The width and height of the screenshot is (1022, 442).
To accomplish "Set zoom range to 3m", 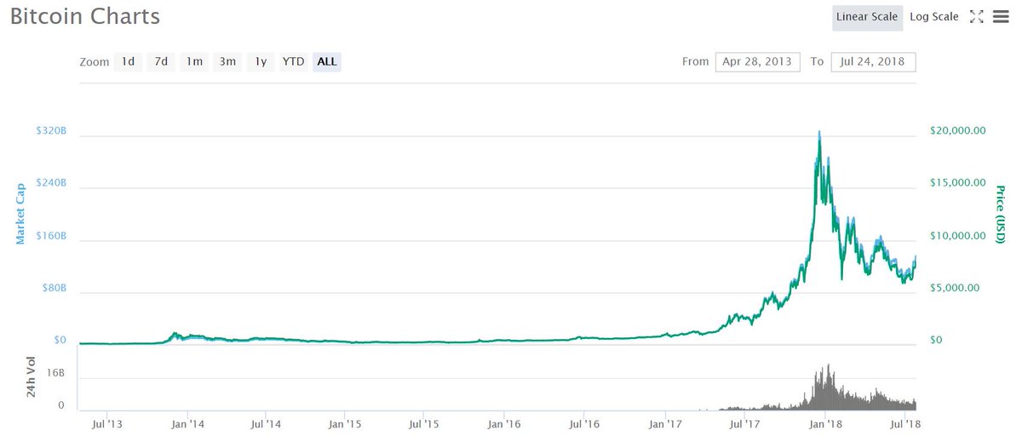I will [227, 61].
